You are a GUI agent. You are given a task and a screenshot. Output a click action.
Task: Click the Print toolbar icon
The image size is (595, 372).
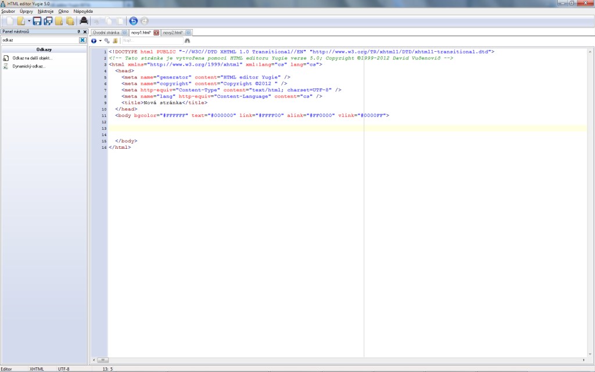84,22
